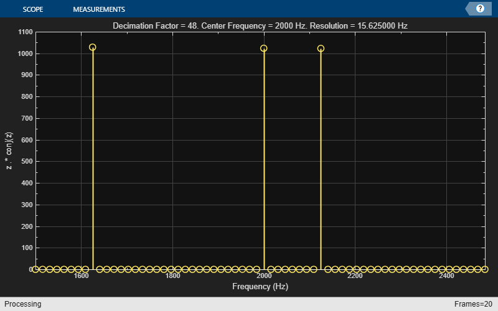Click the 1800 tick label on x-axis
Viewport: 498px width, 311px height.
[172, 276]
